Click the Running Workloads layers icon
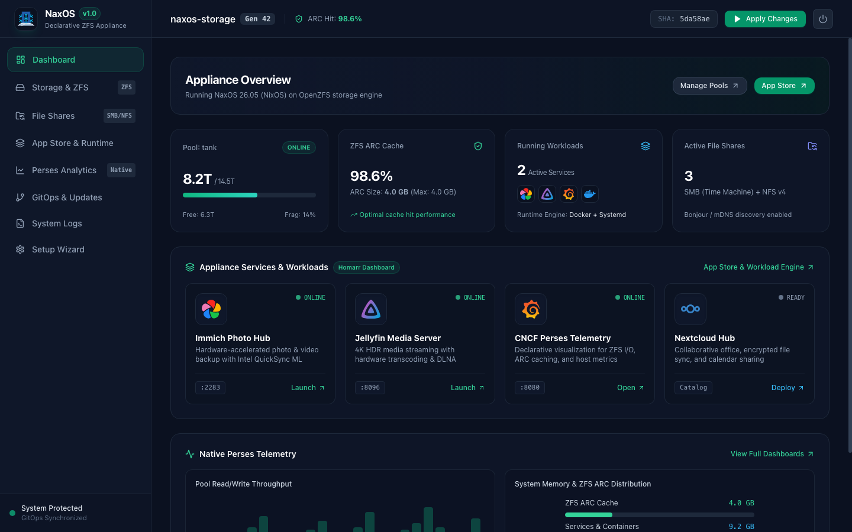 (x=646, y=146)
